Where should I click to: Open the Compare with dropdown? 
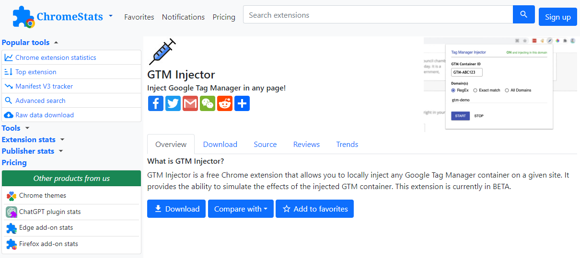241,209
